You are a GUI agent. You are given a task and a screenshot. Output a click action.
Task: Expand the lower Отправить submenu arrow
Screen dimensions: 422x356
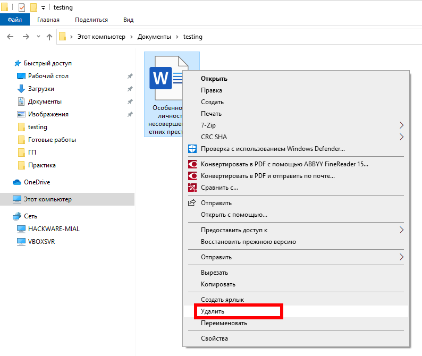click(401, 257)
